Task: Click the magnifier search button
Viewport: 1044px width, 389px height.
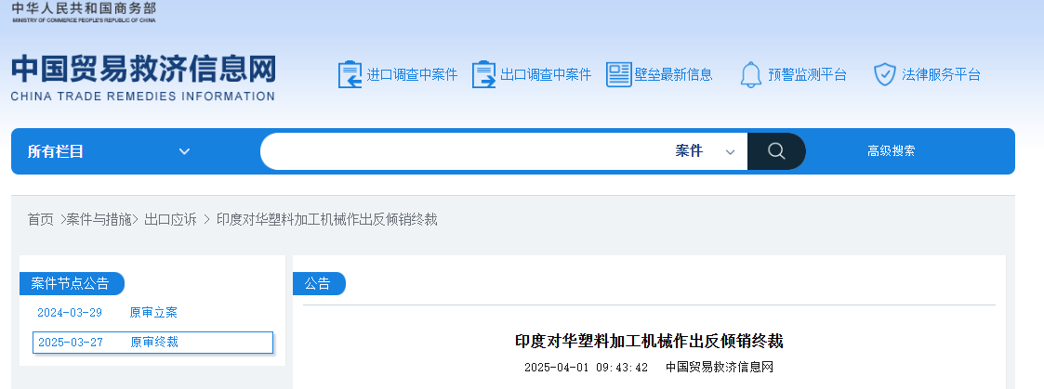Action: tap(776, 151)
